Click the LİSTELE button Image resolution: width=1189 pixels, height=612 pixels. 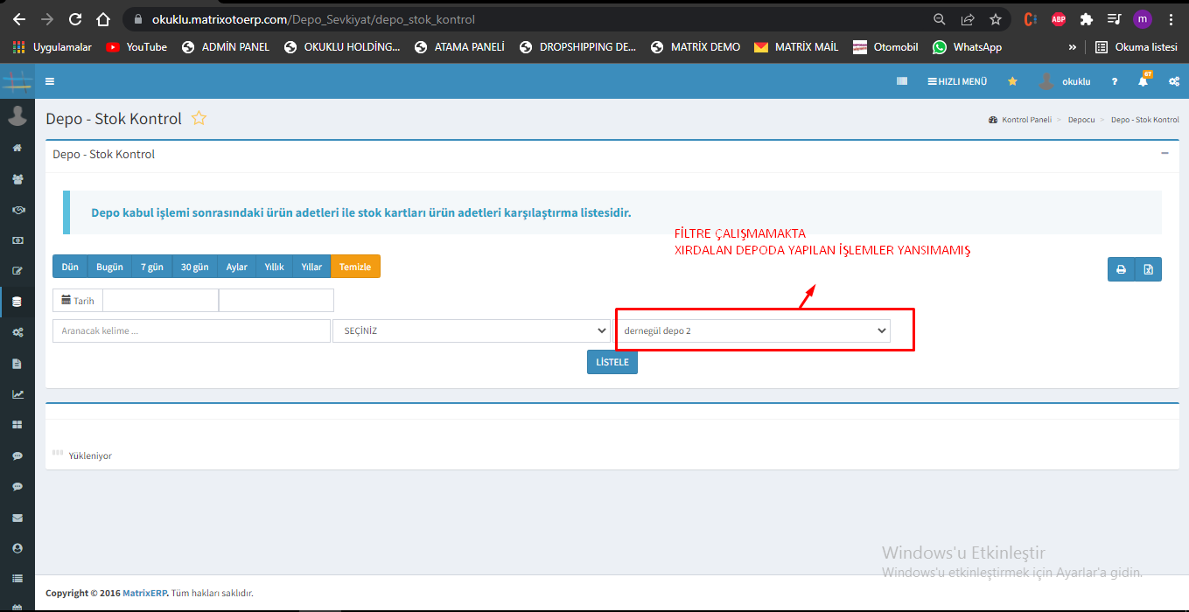(x=612, y=362)
